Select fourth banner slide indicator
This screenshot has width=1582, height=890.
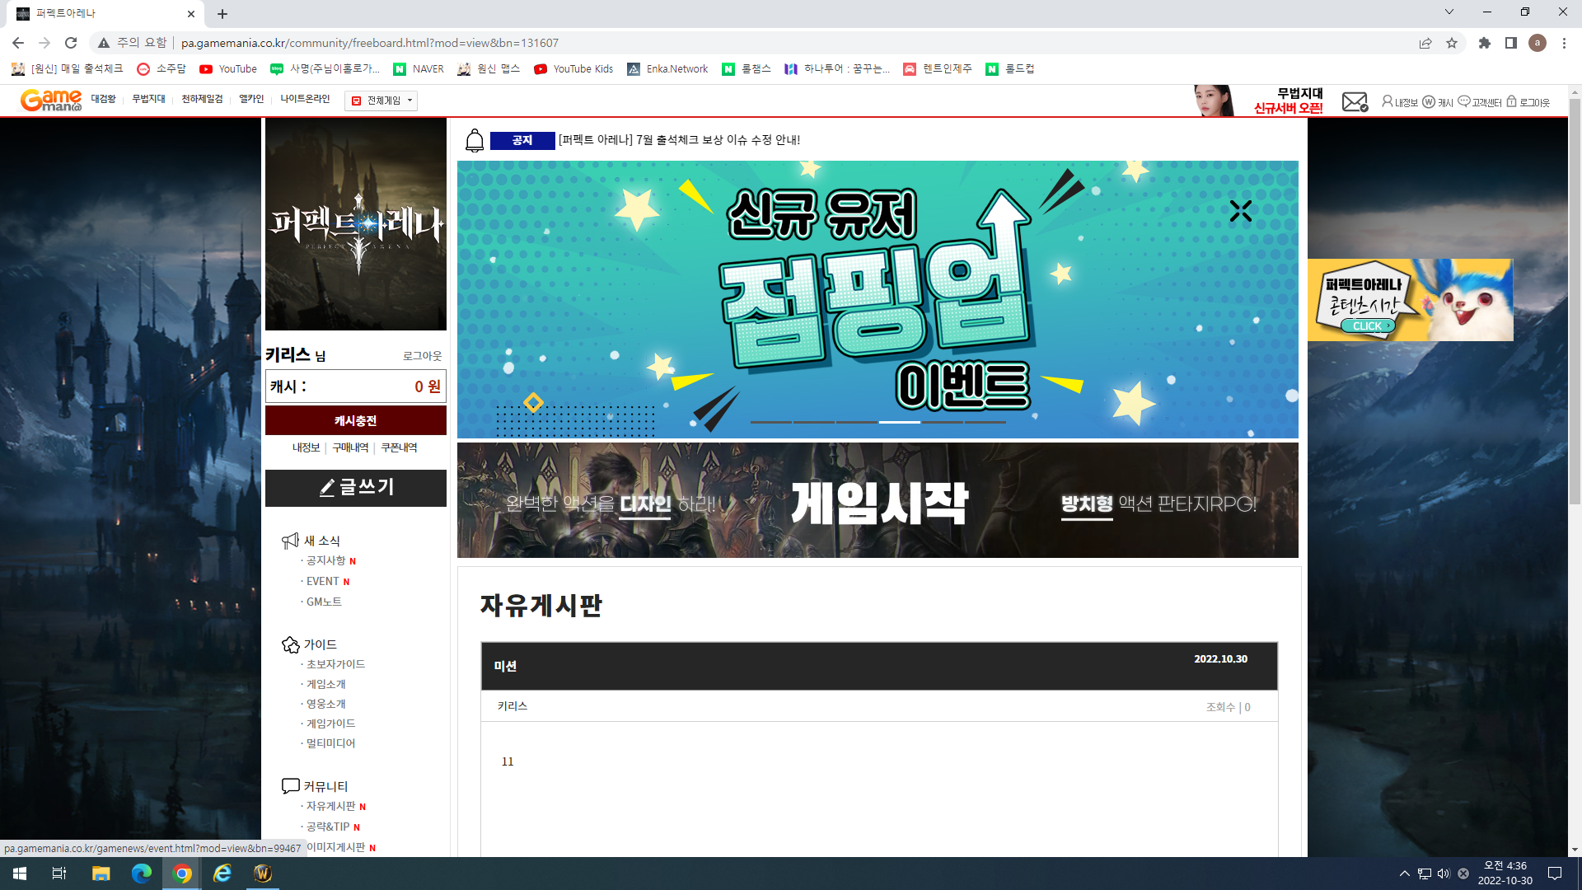click(899, 422)
